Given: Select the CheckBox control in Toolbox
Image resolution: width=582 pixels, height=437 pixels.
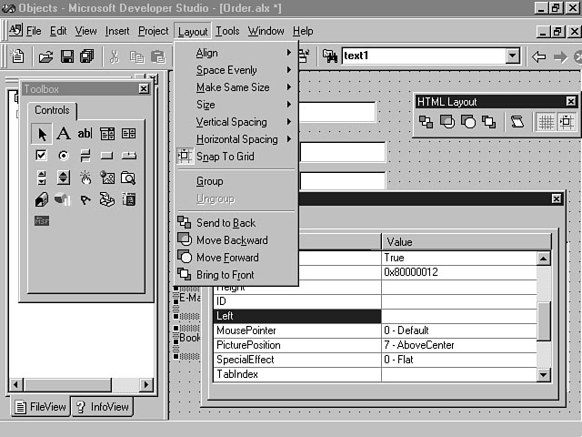Looking at the screenshot, I should point(41,156).
